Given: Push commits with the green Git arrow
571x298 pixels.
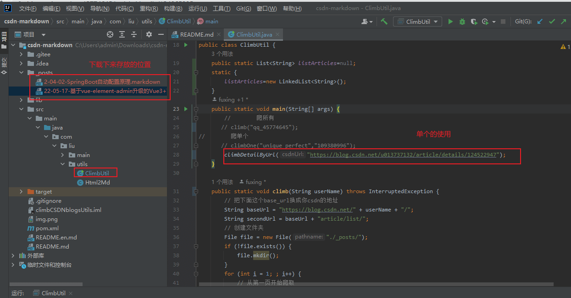Looking at the screenshot, I should [563, 22].
